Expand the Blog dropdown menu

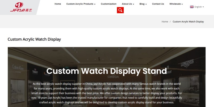coord(143,4)
